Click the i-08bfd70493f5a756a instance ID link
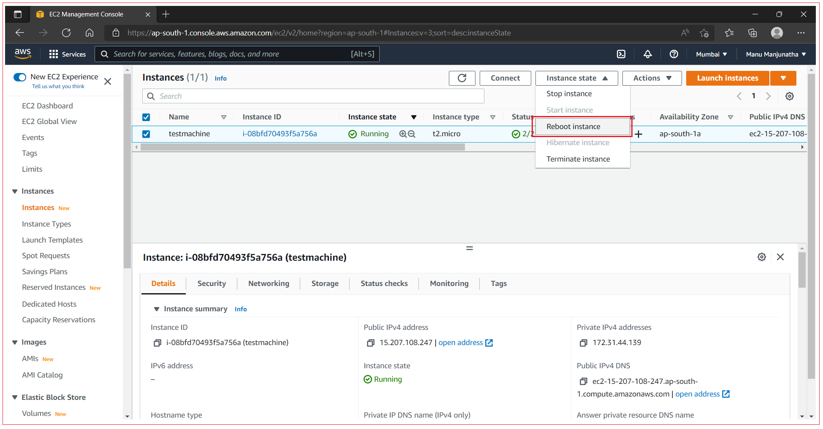The width and height of the screenshot is (823, 429). tap(280, 134)
